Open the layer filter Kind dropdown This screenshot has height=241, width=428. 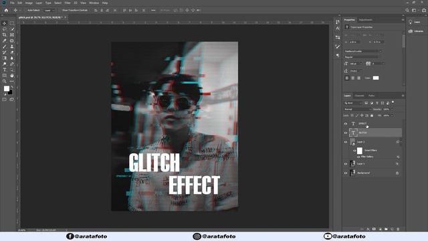(353, 103)
